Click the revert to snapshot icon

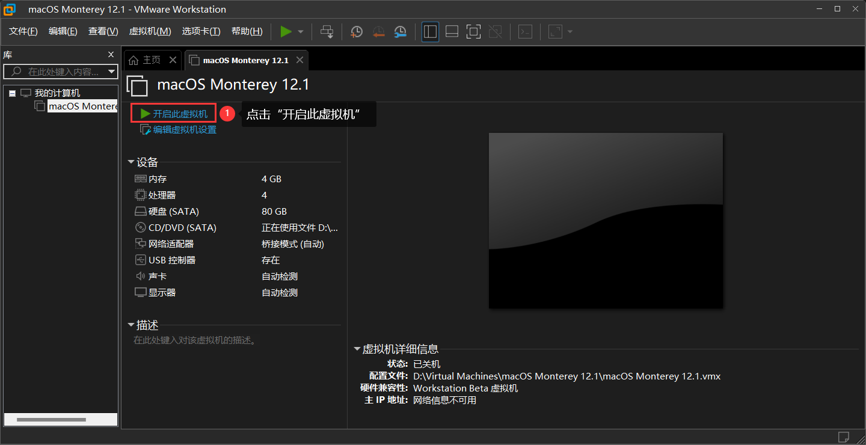378,31
